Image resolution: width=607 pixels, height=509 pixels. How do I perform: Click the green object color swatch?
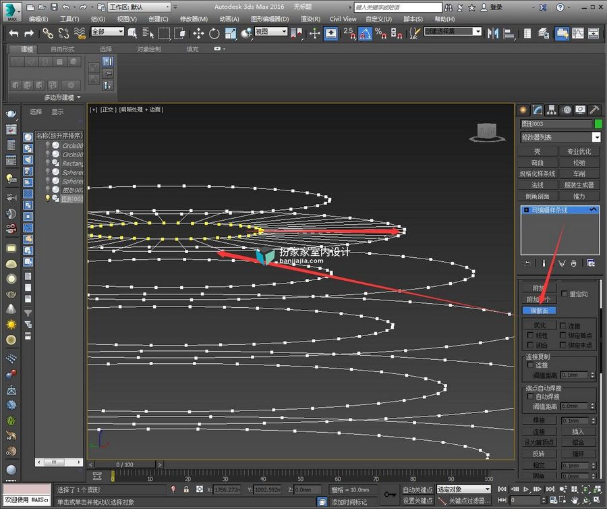coord(598,124)
